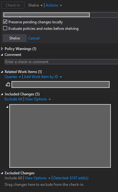Uncheck Preserve pending changes locally
The height and width of the screenshot is (192, 118).
click(5, 22)
